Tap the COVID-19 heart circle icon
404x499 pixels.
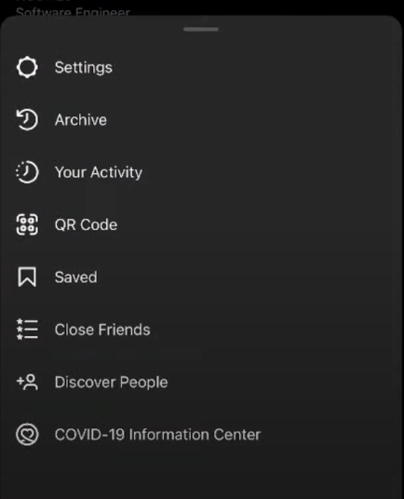point(27,434)
